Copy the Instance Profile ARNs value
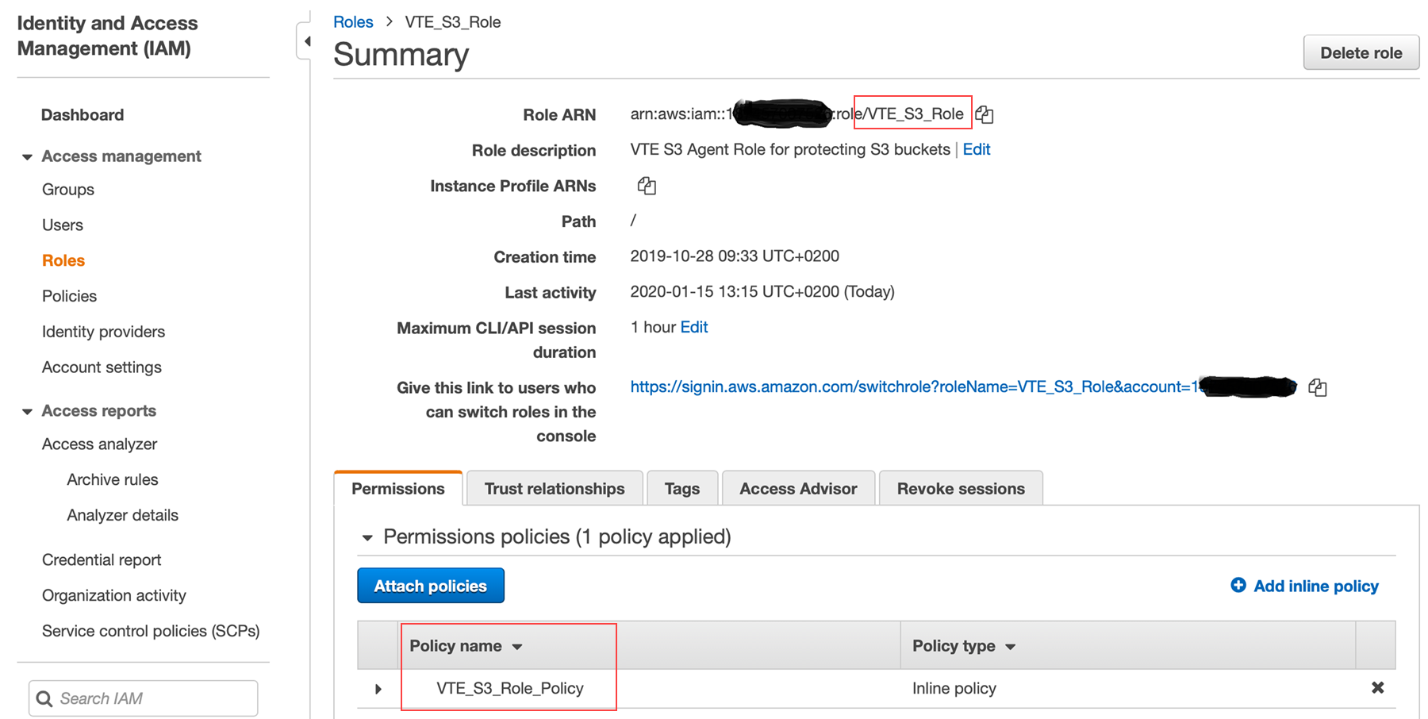Viewport: 1428px width, 719px height. [647, 186]
